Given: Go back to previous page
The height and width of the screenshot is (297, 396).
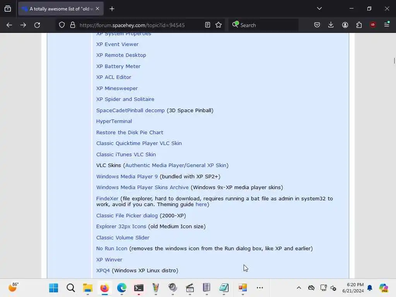Looking at the screenshot, I should pos(9,25).
